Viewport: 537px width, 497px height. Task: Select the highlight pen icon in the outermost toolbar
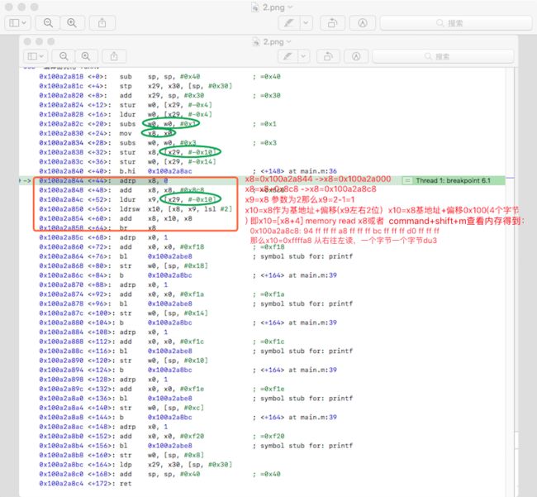[288, 23]
